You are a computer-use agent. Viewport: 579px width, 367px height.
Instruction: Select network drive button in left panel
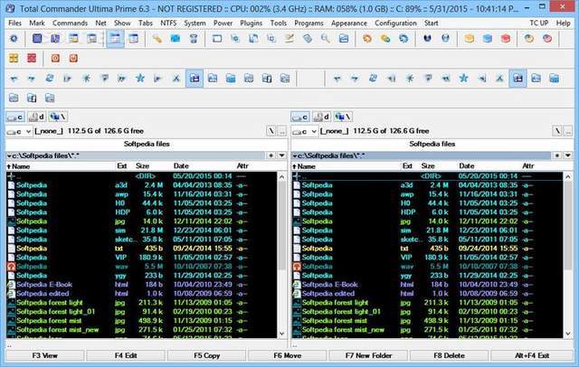pos(58,117)
